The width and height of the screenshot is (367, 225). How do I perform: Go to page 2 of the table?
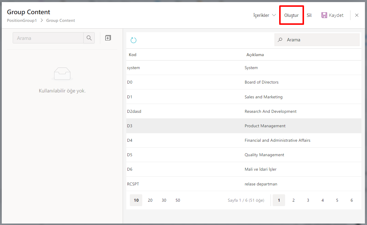tap(293, 200)
